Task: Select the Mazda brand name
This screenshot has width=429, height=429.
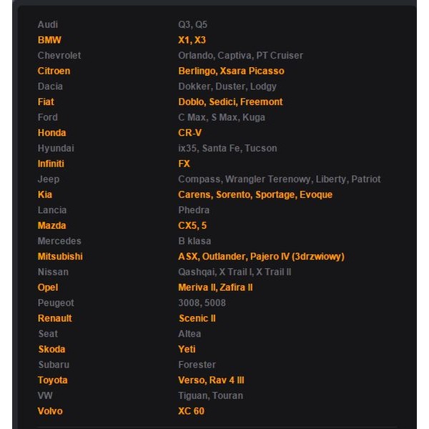Action: [x=51, y=225]
